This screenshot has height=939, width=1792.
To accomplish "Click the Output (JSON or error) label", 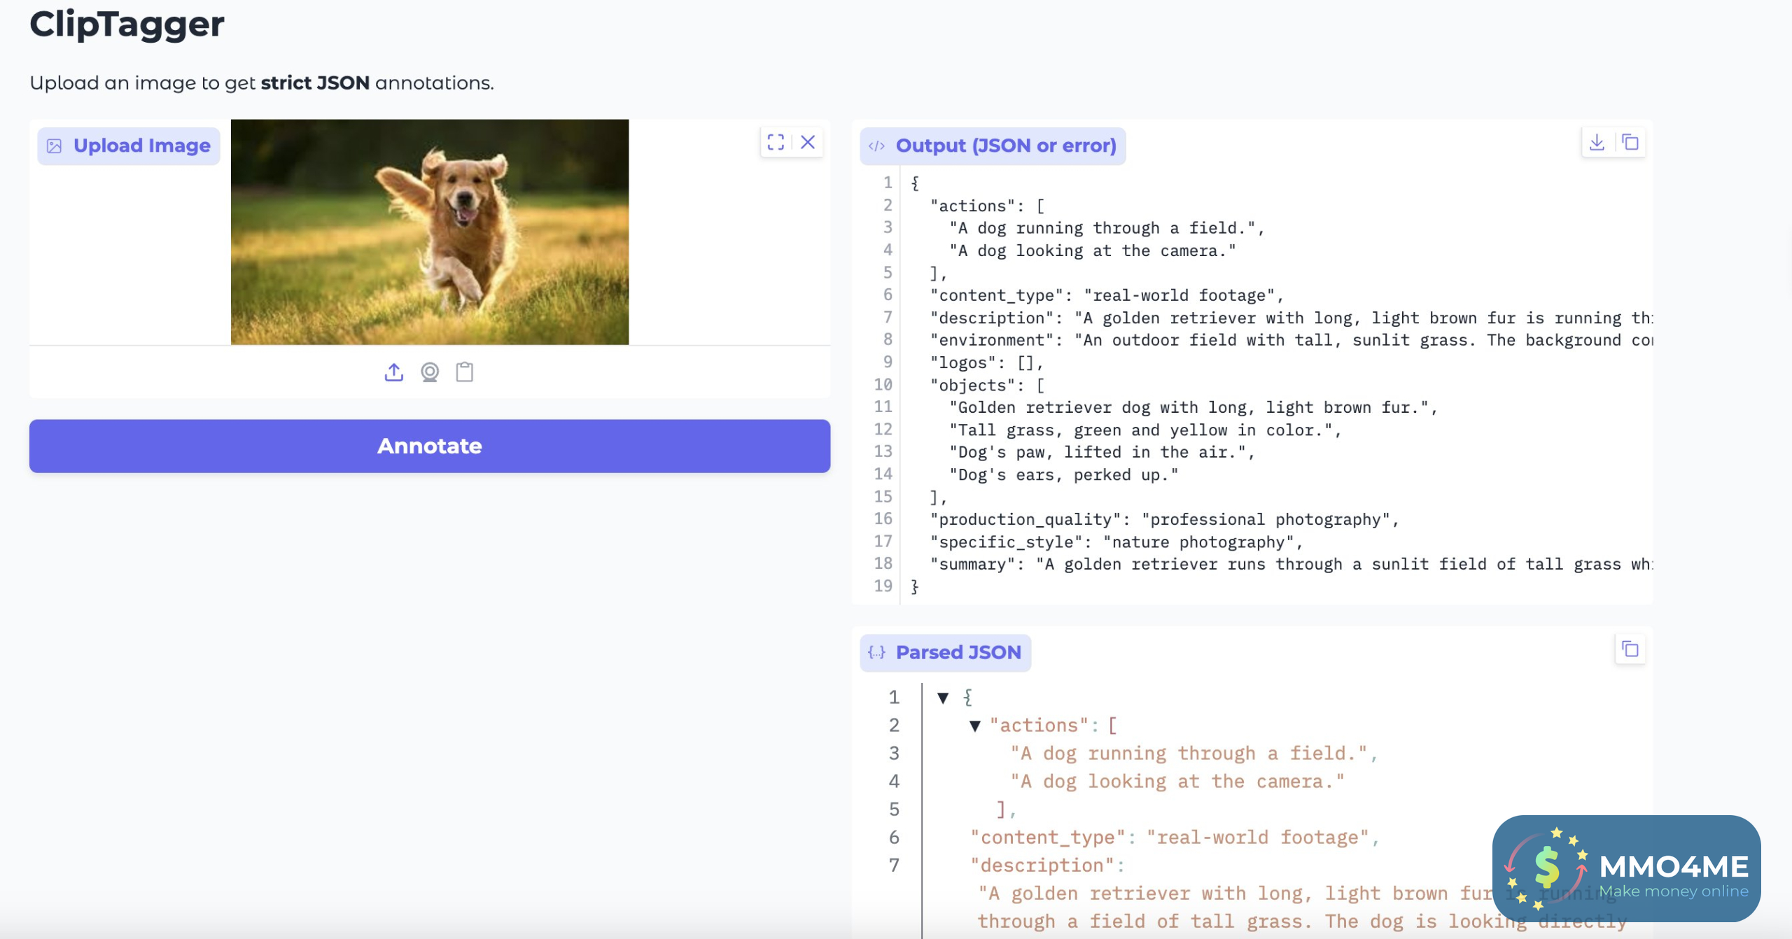I will point(993,146).
